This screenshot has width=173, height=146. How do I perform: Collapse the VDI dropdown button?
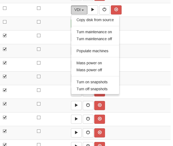pyautogui.click(x=79, y=10)
